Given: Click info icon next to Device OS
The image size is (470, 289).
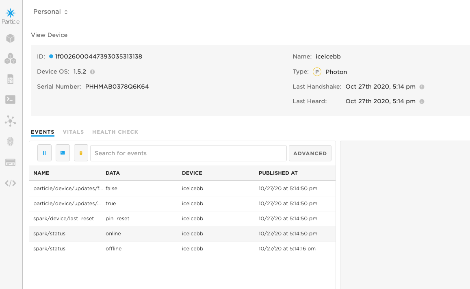Looking at the screenshot, I should 92,72.
